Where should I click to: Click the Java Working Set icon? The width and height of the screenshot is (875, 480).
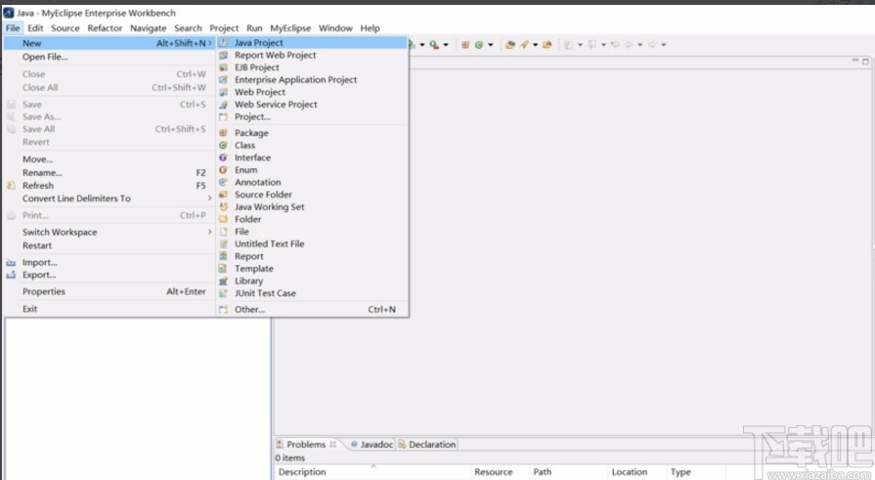(223, 206)
